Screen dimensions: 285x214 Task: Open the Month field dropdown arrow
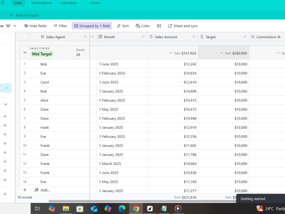pyautogui.click(x=143, y=37)
